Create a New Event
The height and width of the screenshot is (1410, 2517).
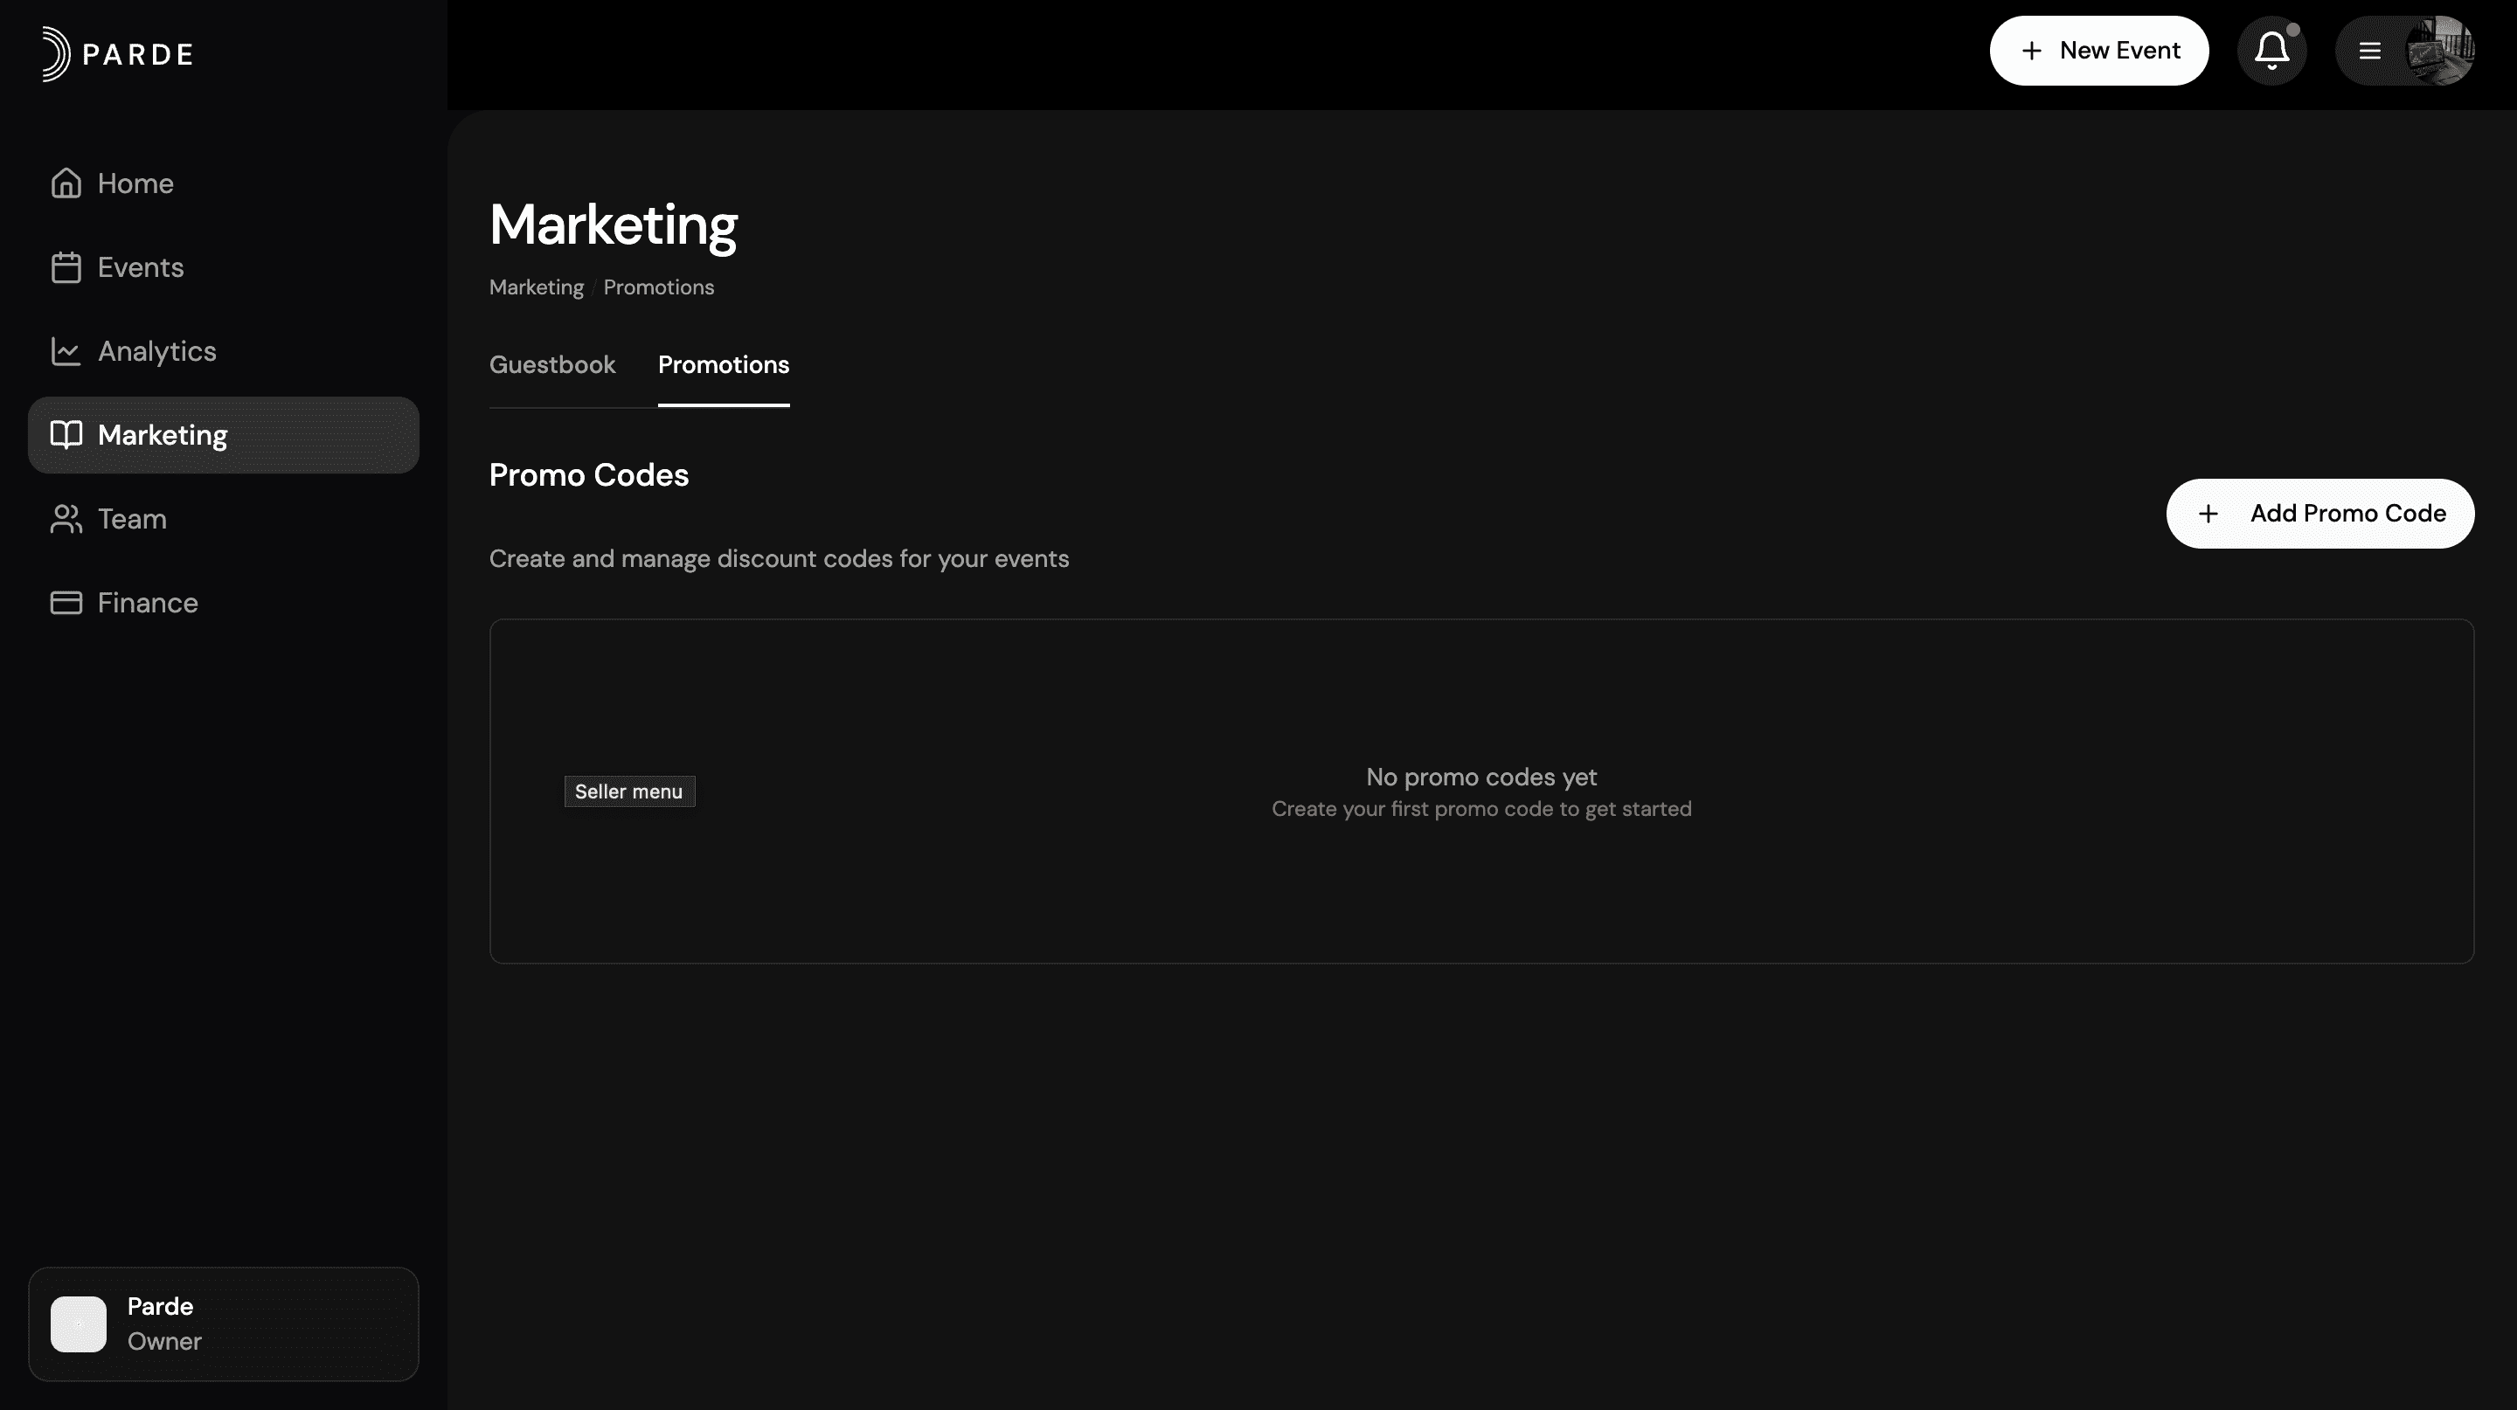2098,51
